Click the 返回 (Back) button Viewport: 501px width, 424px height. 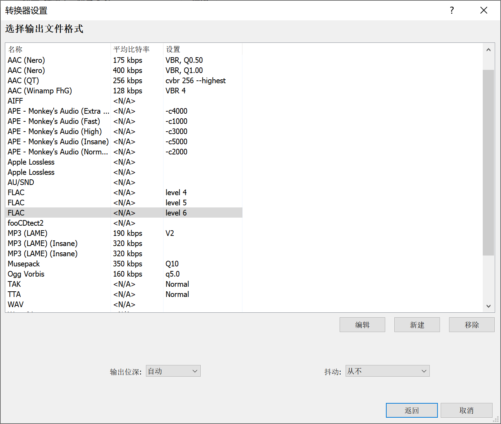(x=412, y=410)
